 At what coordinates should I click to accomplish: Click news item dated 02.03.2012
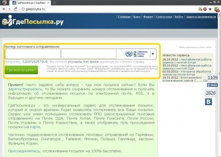click(x=187, y=73)
